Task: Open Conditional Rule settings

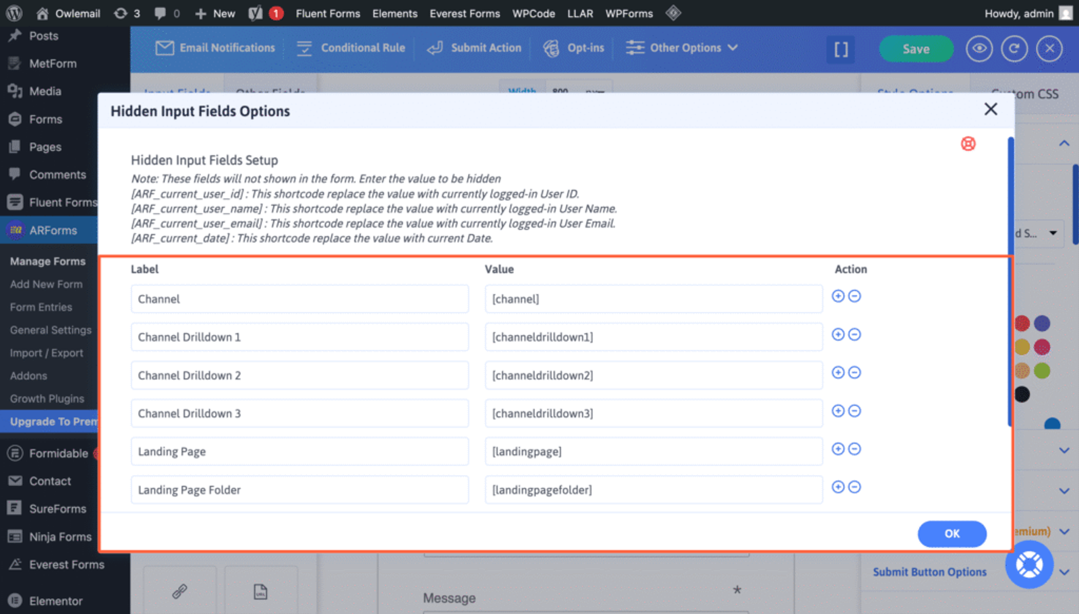Action: tap(351, 48)
